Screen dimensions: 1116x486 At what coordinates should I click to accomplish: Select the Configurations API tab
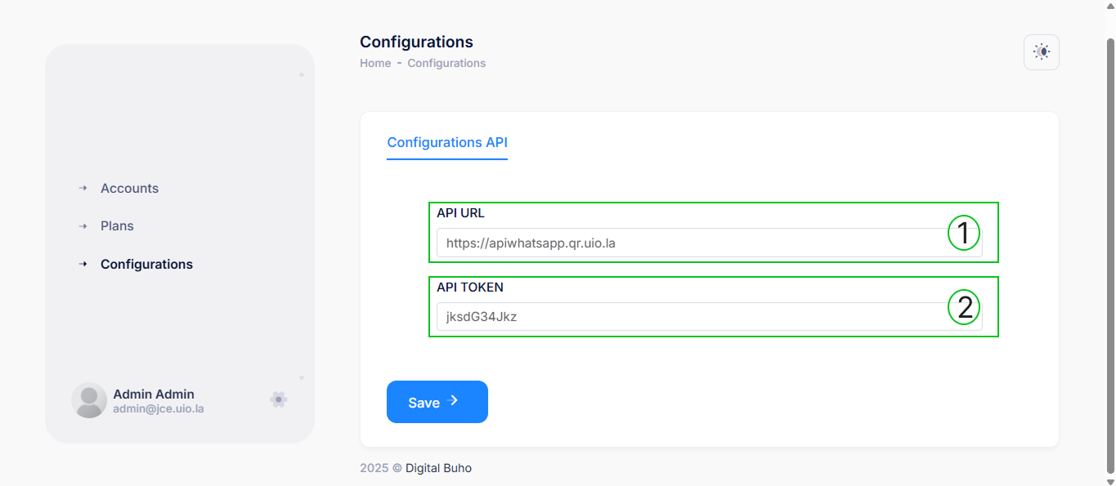tap(447, 142)
